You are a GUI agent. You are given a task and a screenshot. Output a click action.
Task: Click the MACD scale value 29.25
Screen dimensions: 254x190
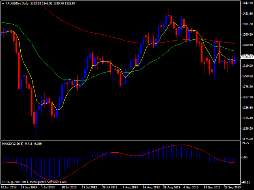click(245, 143)
